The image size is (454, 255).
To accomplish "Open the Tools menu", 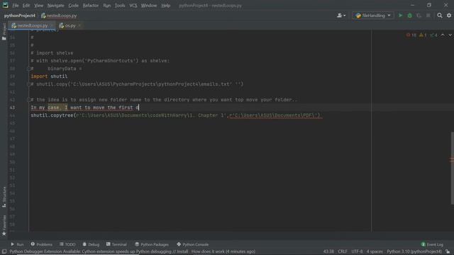I will click(x=120, y=6).
